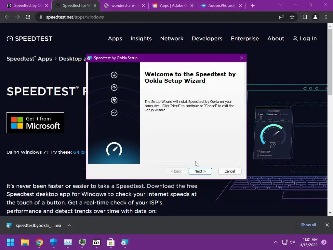The width and height of the screenshot is (333, 250).
Task: Show hidden system tray icons
Action: click(276, 242)
